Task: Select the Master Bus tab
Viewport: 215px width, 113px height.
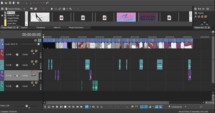Action: (199, 28)
